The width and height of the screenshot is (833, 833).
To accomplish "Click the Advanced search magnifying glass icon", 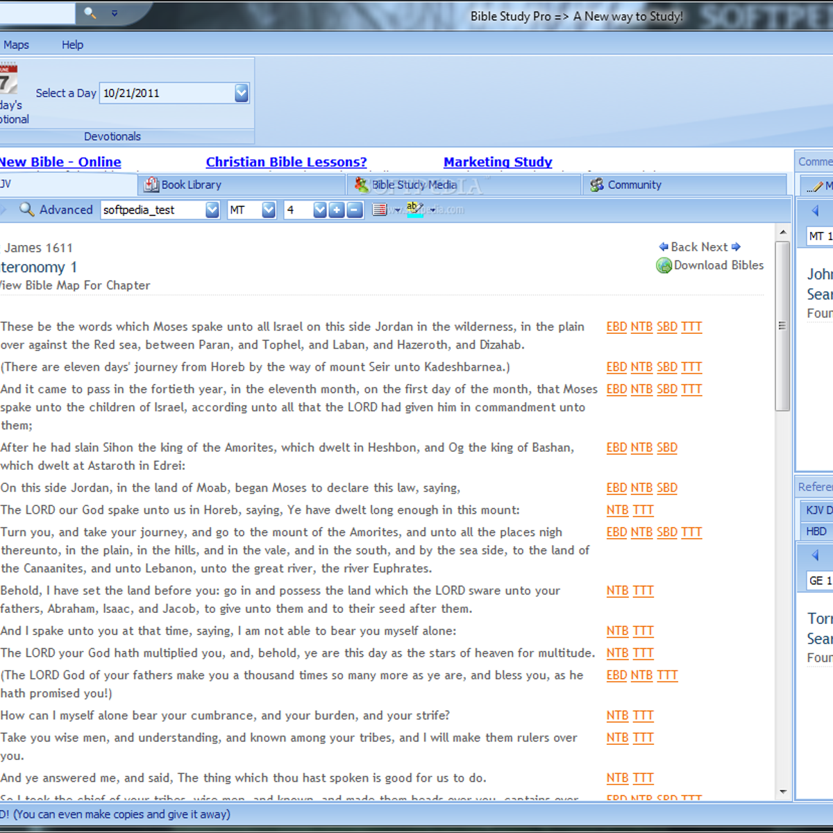I will 27,210.
